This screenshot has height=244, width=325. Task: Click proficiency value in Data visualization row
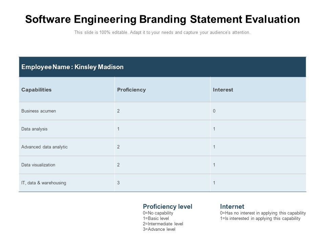tap(118, 165)
